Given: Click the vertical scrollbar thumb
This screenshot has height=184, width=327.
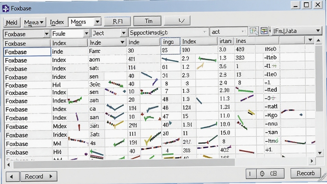Looking at the screenshot, I should (319, 78).
